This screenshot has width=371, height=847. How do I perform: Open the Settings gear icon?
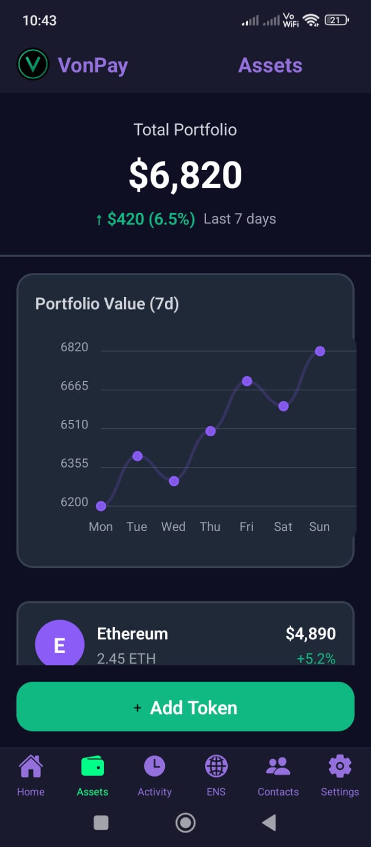coord(340,767)
